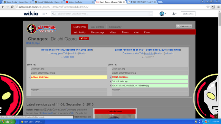Bookmark this page with the star icon
221x124 pixels.
pyautogui.click(x=208, y=7)
